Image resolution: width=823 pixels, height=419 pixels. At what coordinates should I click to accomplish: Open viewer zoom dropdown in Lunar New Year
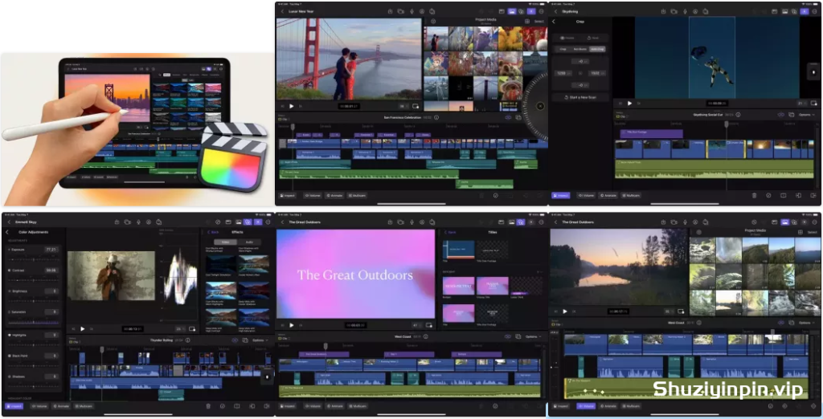(x=403, y=106)
